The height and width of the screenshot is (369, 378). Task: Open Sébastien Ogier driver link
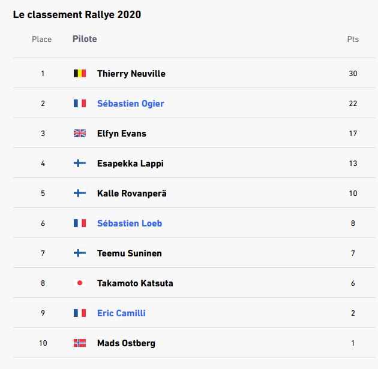coord(130,104)
